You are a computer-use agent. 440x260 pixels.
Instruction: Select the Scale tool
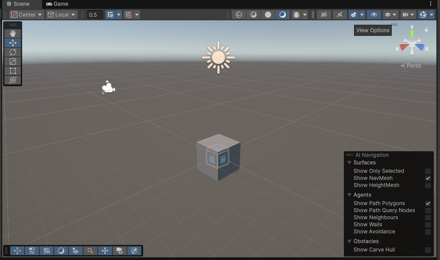(12, 61)
